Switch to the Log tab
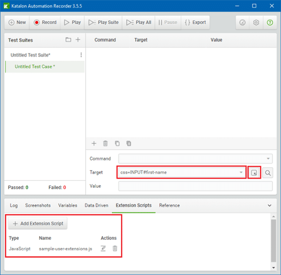The width and height of the screenshot is (281, 275). [14, 206]
